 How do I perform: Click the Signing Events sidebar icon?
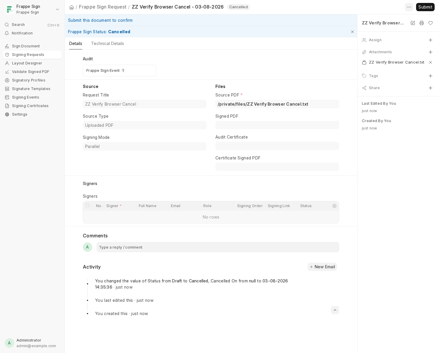click(7, 97)
